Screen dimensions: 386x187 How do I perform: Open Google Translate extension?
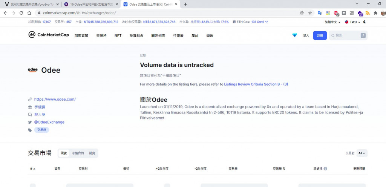(320, 13)
